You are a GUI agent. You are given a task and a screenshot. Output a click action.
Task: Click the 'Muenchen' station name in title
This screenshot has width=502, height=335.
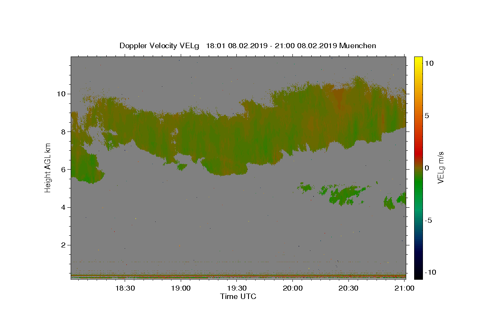pos(358,46)
